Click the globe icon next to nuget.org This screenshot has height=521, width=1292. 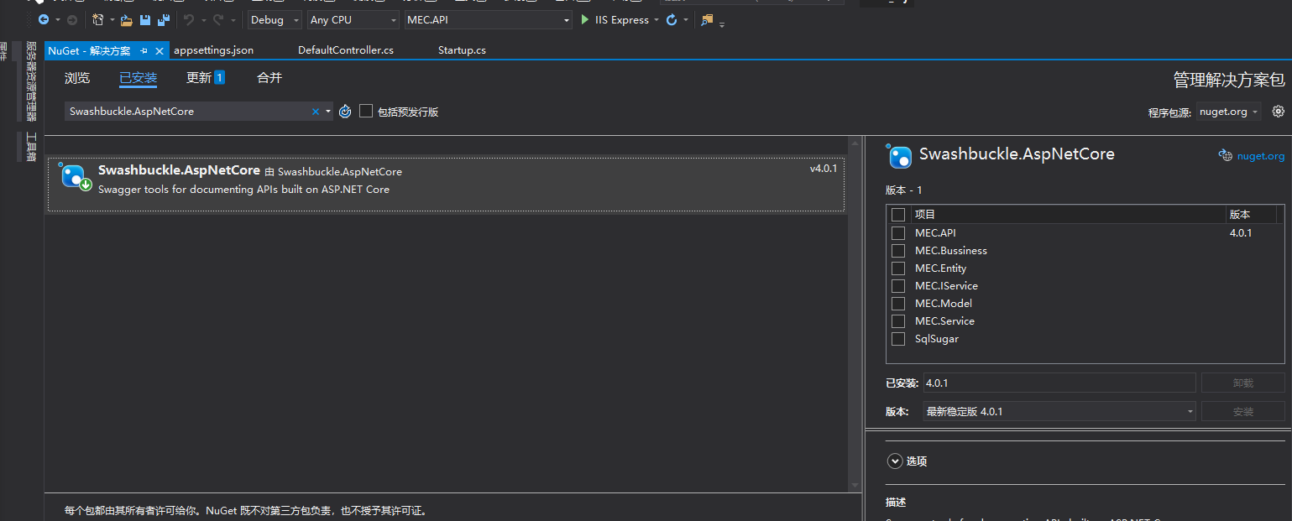[x=1226, y=156]
